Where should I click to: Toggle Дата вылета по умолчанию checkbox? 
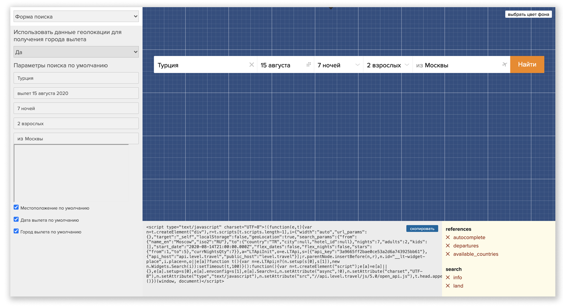pos(16,219)
